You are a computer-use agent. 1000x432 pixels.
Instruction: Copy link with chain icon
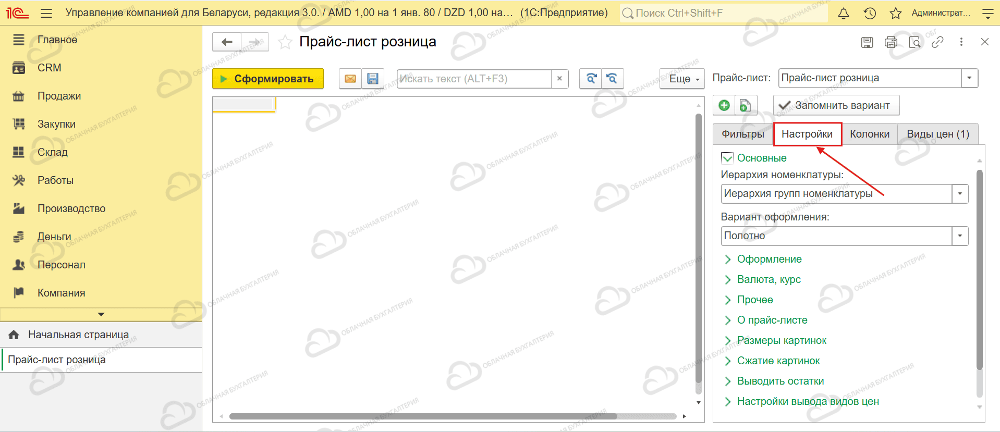(937, 42)
